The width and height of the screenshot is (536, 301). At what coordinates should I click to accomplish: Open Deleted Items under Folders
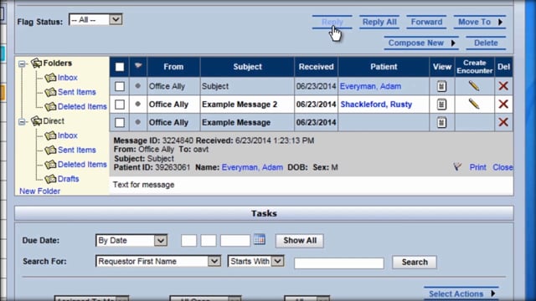[82, 107]
